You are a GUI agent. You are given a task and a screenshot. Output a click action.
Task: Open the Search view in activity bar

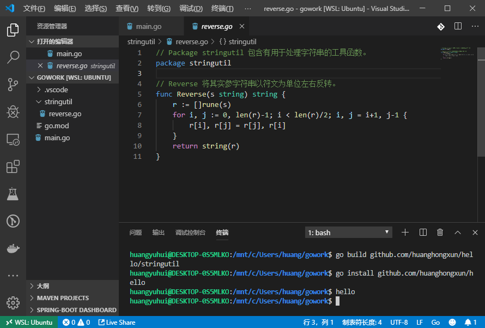pos(13,57)
